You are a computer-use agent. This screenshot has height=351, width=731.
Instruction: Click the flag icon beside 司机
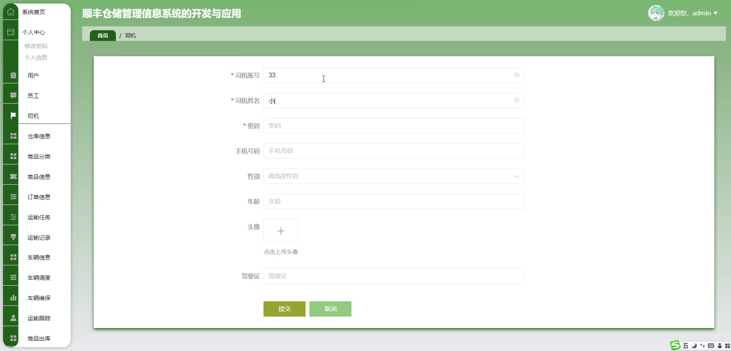tap(13, 115)
